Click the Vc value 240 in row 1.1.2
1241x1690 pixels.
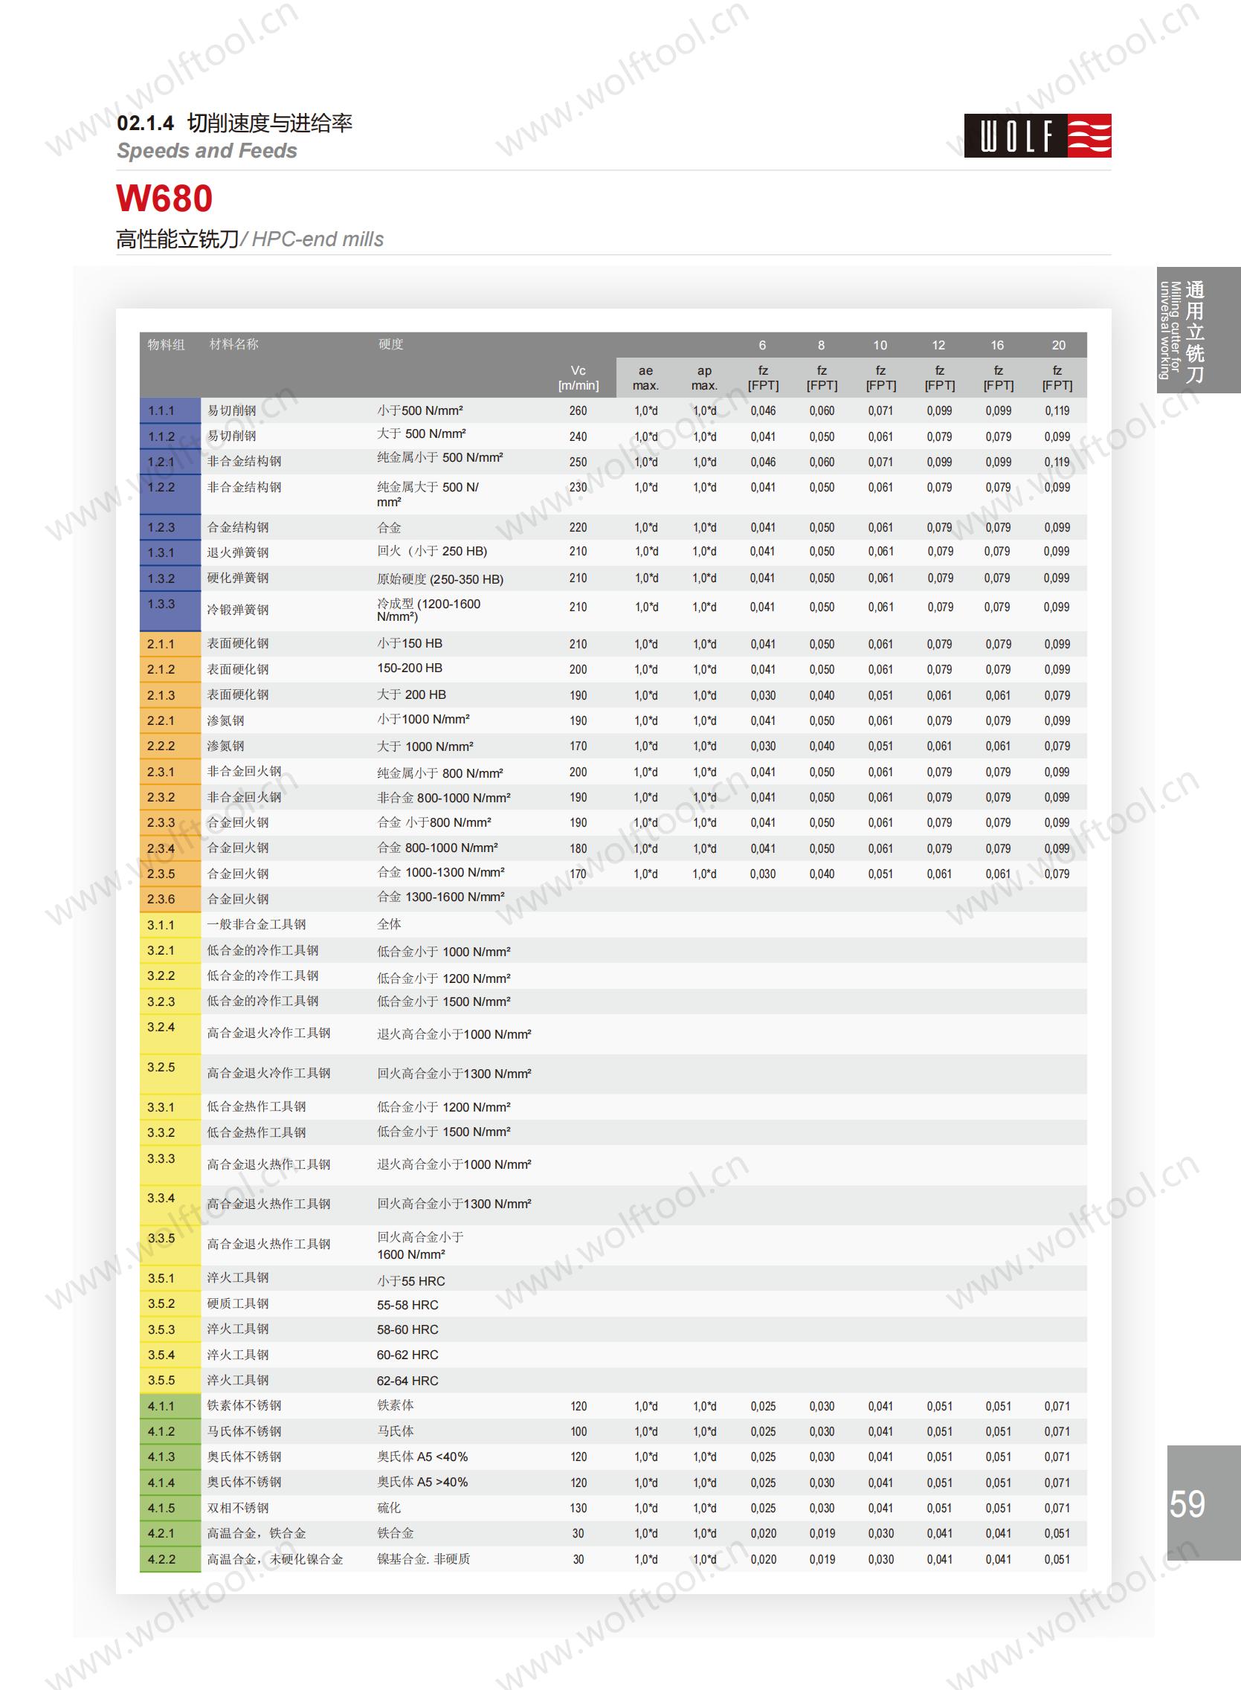578,437
